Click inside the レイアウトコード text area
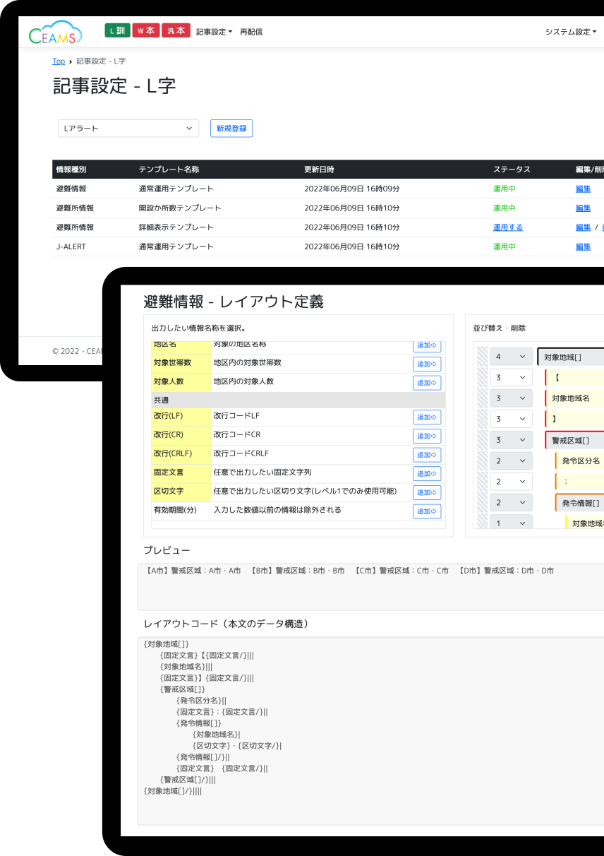Viewport: 604px width, 856px height. (367, 727)
